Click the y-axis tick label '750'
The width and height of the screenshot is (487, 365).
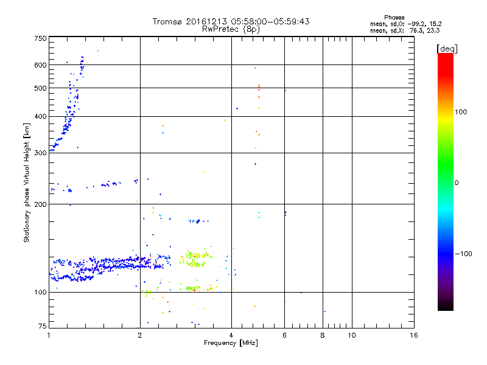tap(40, 38)
